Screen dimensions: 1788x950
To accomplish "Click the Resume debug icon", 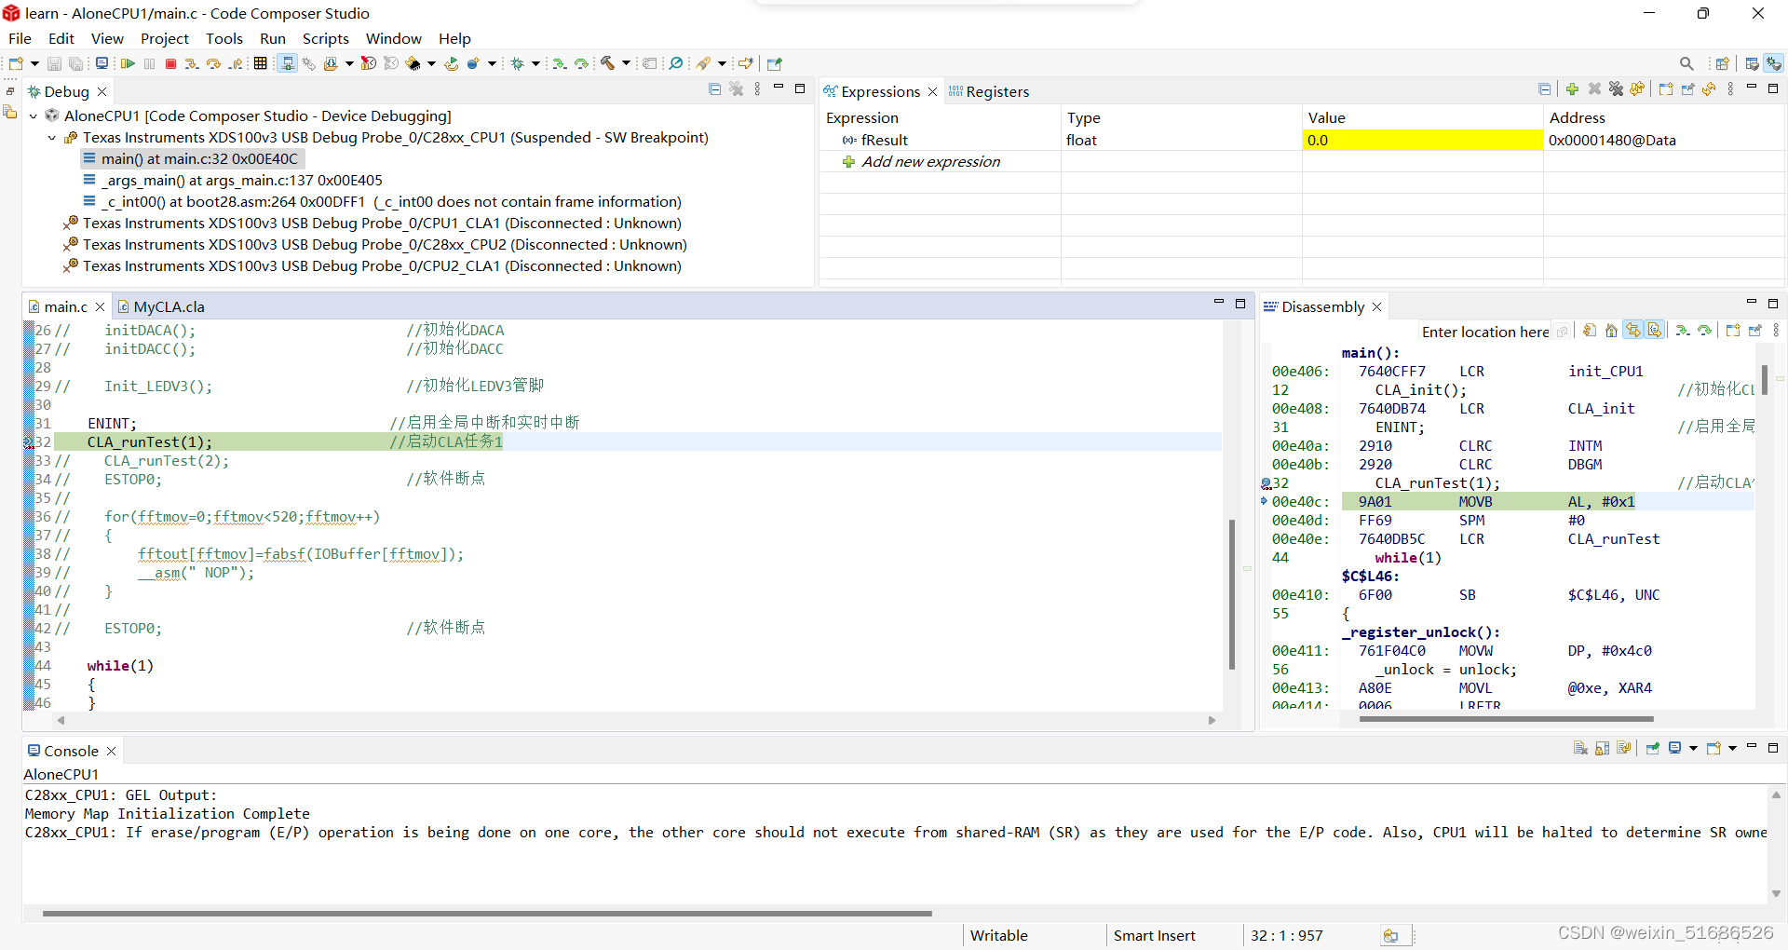I will click(x=128, y=63).
